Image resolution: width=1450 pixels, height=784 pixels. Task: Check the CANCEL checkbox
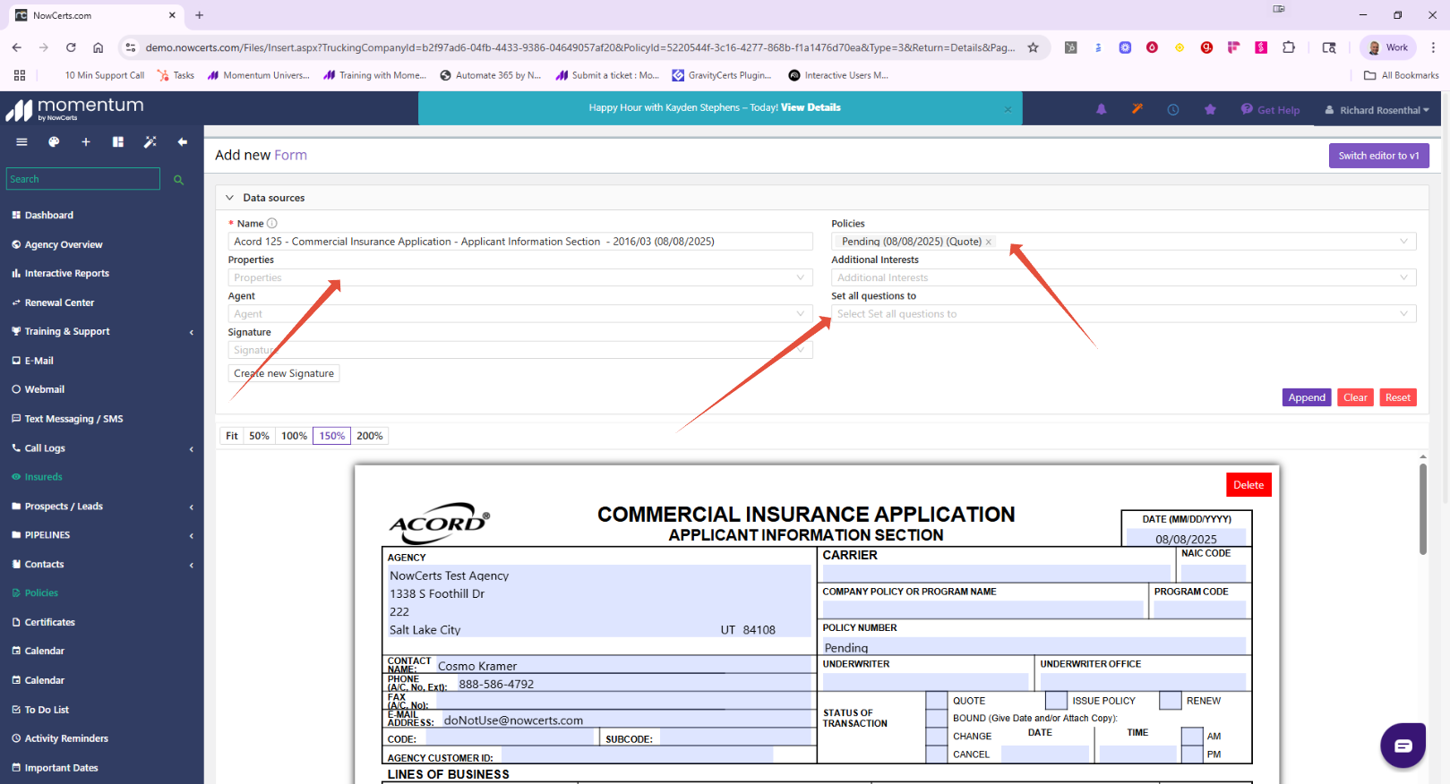point(937,754)
